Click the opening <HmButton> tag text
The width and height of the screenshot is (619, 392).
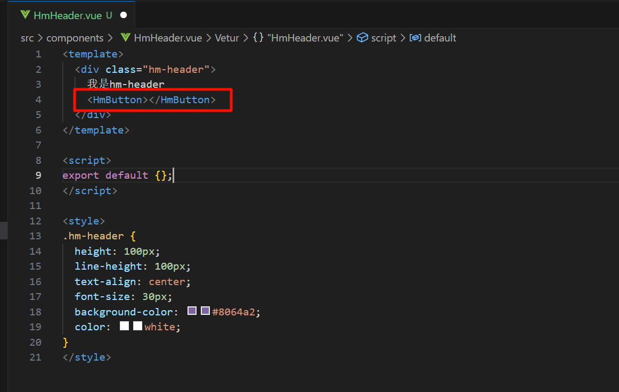coord(117,99)
